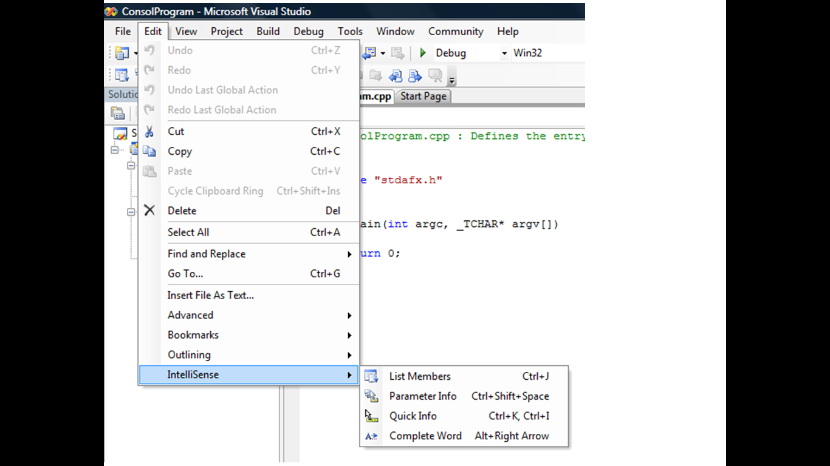Open the Build menu
Screen dimensions: 830x466
(x=268, y=32)
